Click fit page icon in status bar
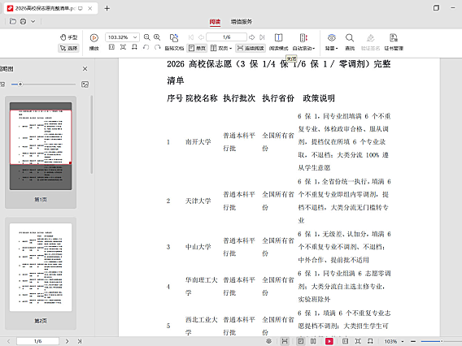The height and width of the screenshot is (346, 462). pos(358,341)
